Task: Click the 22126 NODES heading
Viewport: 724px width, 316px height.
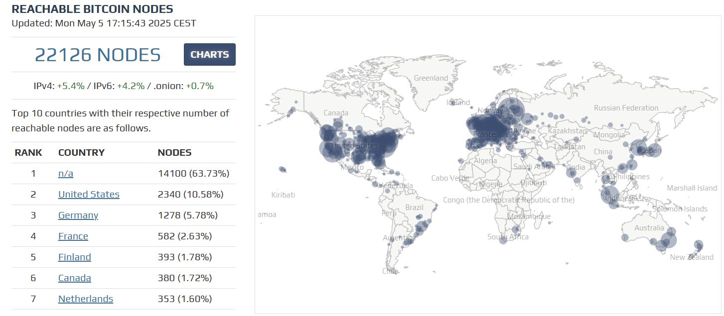Action: click(98, 55)
